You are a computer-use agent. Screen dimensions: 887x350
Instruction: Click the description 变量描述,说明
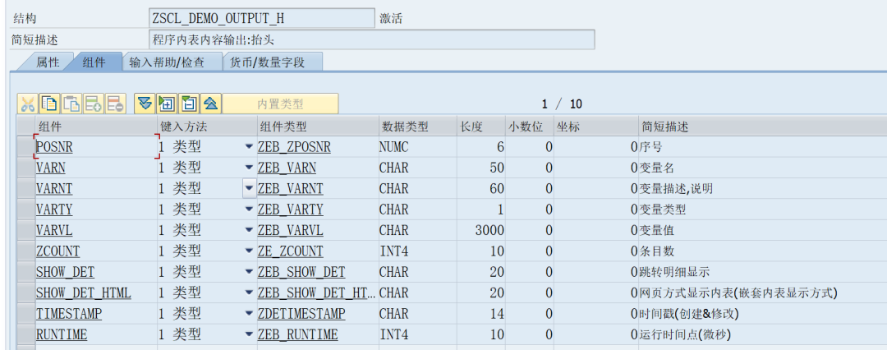pyautogui.click(x=676, y=189)
